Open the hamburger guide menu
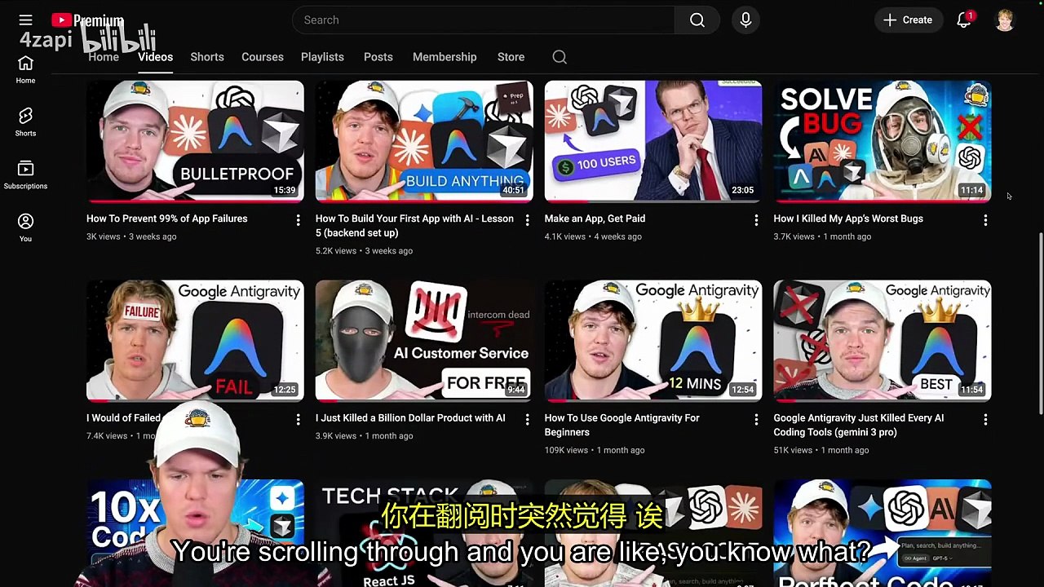Viewport: 1044px width, 587px height. pos(25,20)
